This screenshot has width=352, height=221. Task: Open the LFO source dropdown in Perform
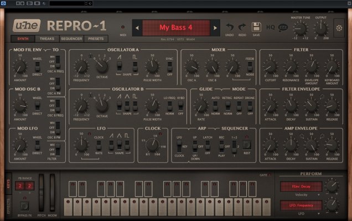click(301, 214)
